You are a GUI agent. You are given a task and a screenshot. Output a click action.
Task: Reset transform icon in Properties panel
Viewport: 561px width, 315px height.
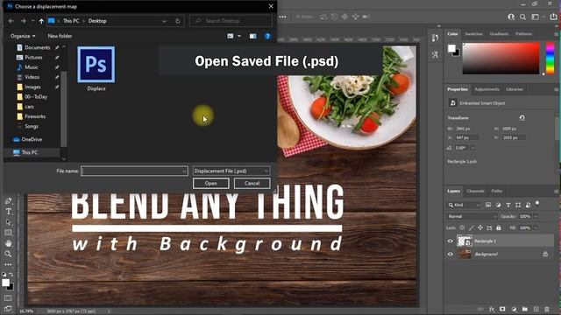[x=522, y=117]
